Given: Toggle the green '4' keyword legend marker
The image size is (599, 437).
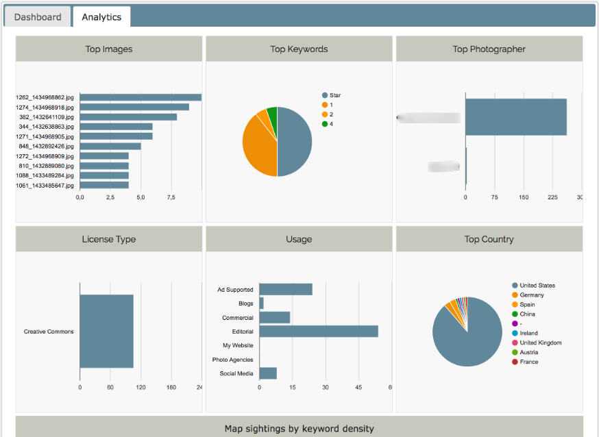Looking at the screenshot, I should pos(325,124).
